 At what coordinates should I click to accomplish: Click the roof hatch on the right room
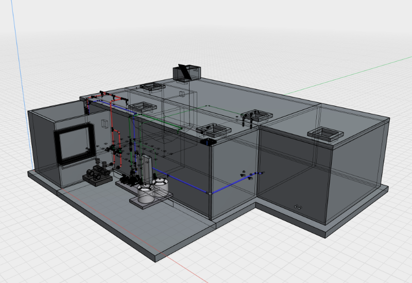tap(325, 134)
